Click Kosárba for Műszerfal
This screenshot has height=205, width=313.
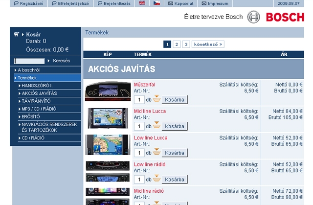(x=175, y=100)
